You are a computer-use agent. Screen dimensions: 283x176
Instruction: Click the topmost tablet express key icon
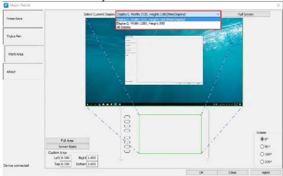127,117
